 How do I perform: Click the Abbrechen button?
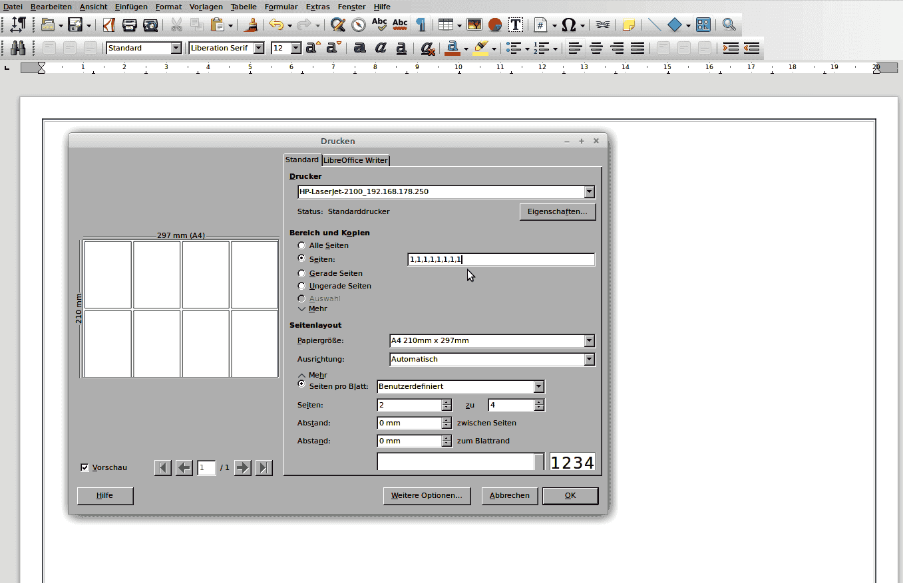[510, 495]
